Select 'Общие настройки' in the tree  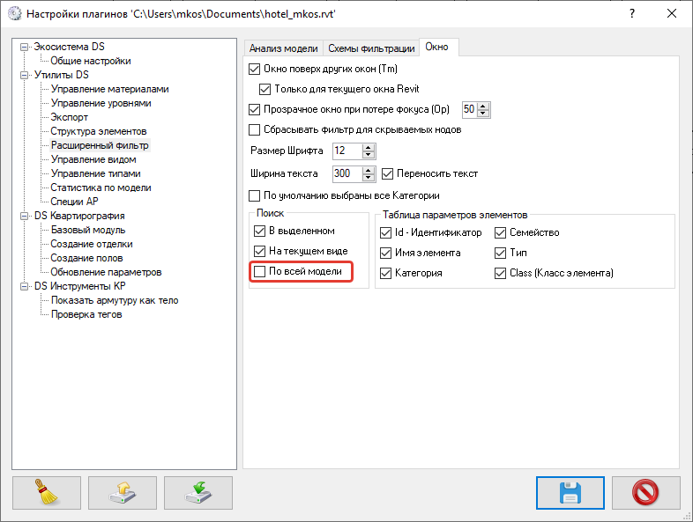(x=91, y=61)
